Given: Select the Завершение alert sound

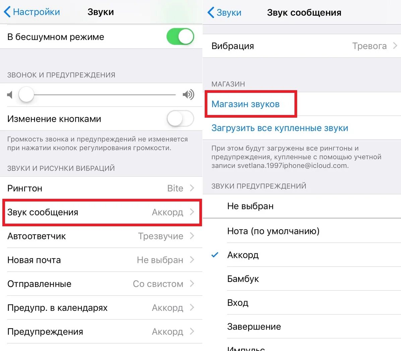Looking at the screenshot, I should pyautogui.click(x=254, y=327).
